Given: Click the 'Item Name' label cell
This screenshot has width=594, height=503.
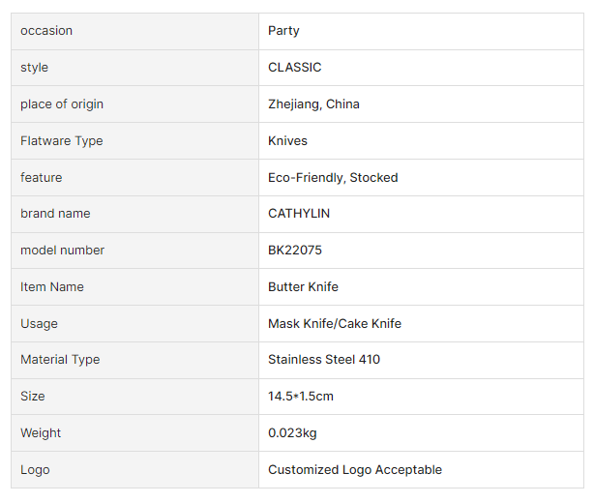Looking at the screenshot, I should [52, 287].
